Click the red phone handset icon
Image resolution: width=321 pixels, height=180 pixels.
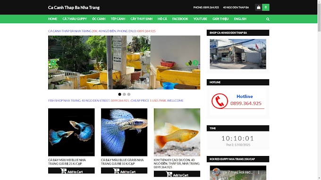coord(220,101)
